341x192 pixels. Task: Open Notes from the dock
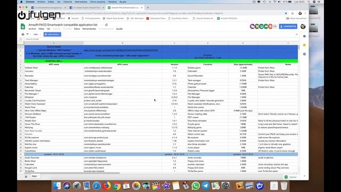tap(176, 186)
